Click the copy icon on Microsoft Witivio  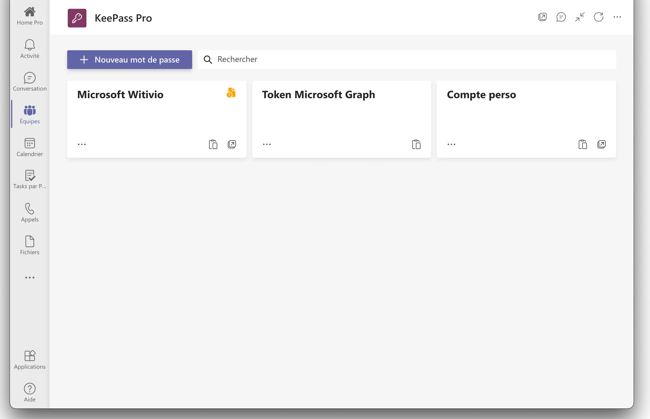213,144
